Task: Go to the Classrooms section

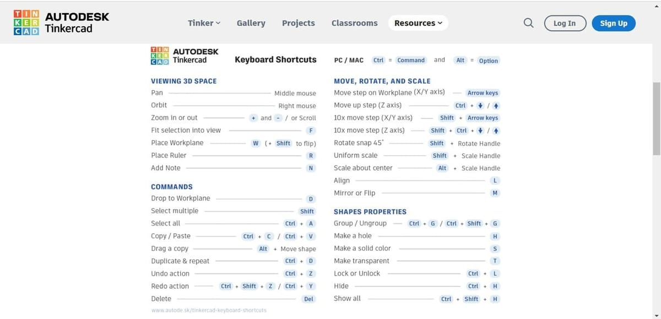Action: (355, 23)
